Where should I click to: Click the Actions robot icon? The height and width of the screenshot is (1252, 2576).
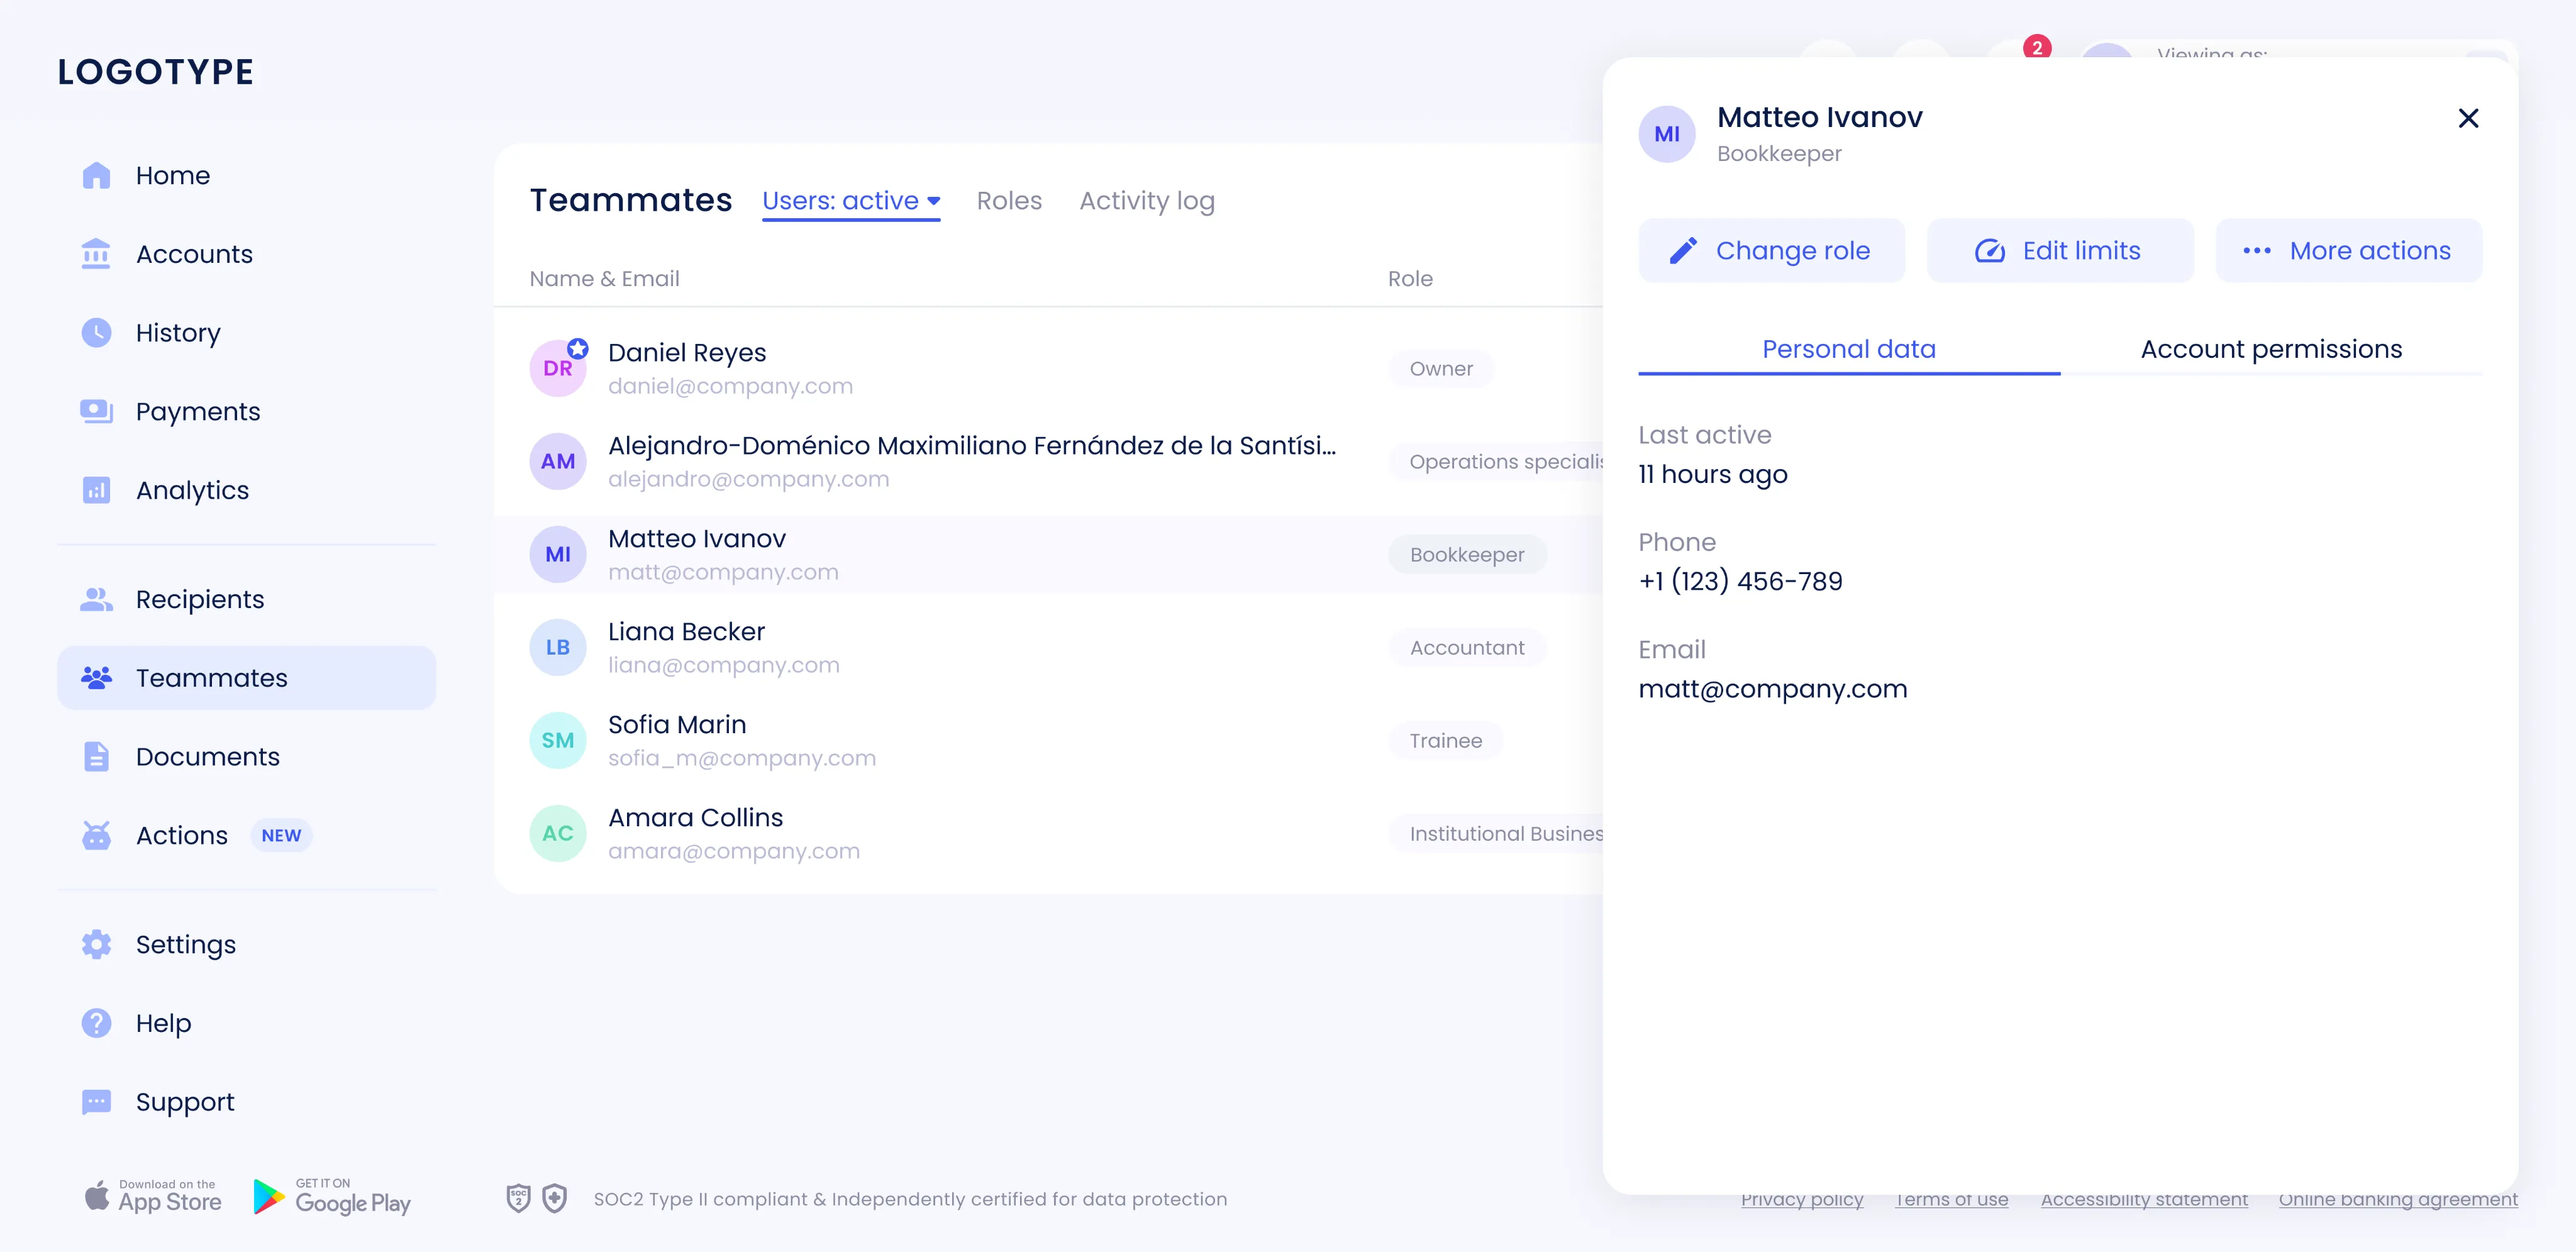(x=96, y=835)
